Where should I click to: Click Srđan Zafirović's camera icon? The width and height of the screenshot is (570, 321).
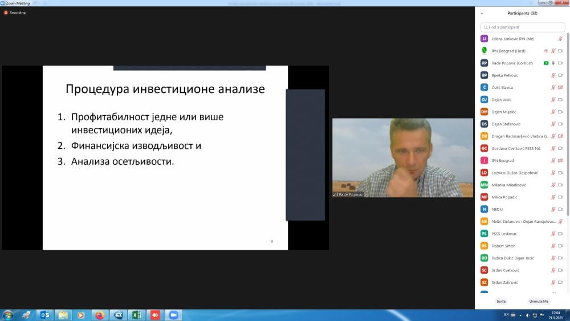pyautogui.click(x=560, y=282)
